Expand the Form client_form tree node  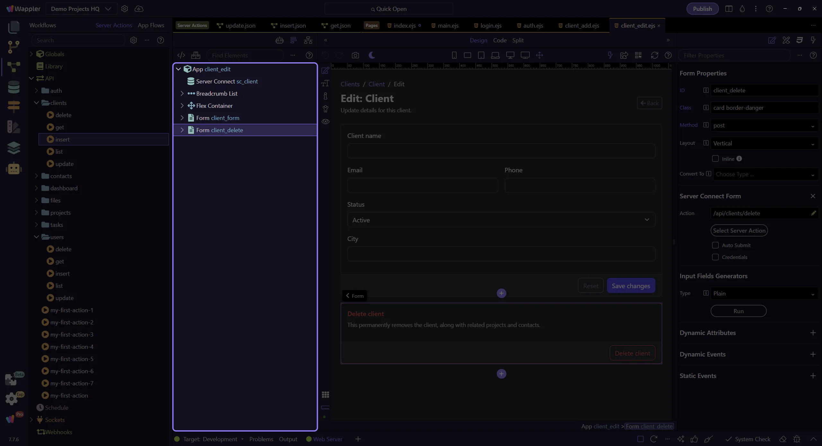pyautogui.click(x=182, y=118)
